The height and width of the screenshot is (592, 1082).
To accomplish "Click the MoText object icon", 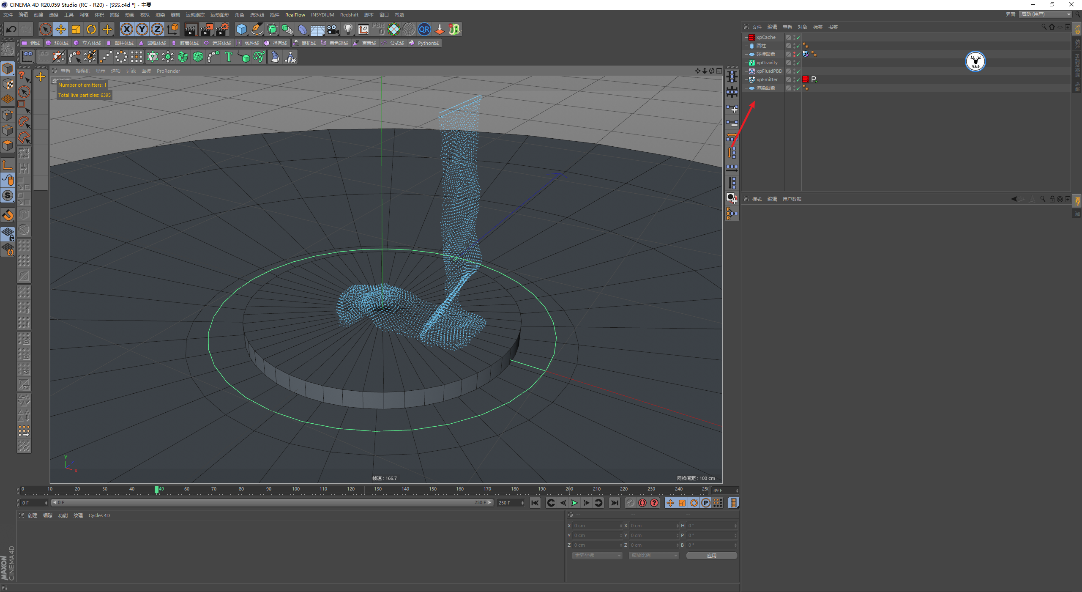I will pos(229,57).
